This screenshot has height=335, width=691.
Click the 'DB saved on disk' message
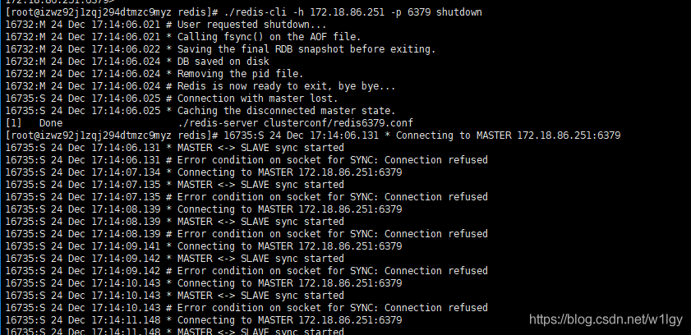[x=223, y=62]
